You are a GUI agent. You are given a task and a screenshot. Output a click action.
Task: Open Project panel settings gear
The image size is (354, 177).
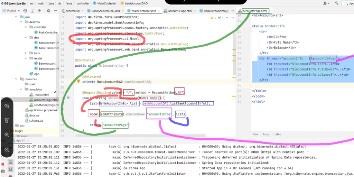[48, 11]
